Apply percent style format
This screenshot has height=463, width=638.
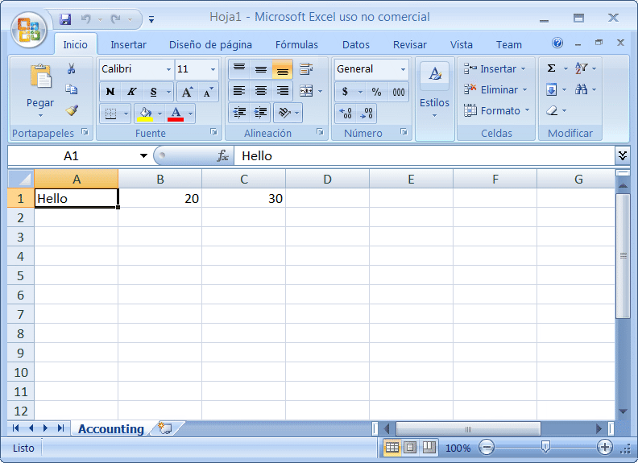[x=376, y=92]
